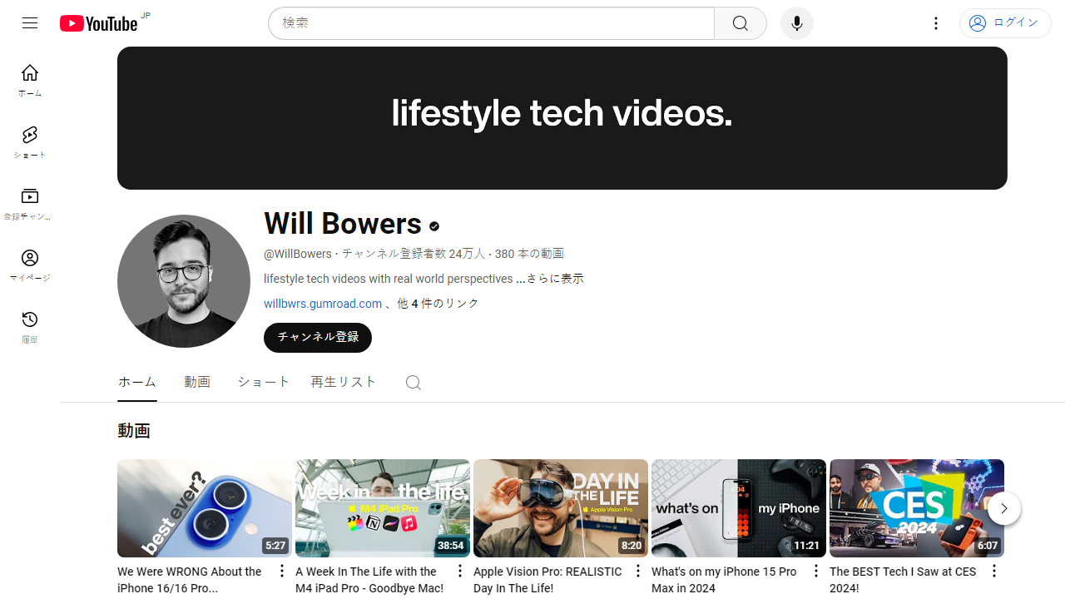Click title A Week In The Life with M4 iPad
Viewport: 1065px width, 599px height.
click(369, 580)
